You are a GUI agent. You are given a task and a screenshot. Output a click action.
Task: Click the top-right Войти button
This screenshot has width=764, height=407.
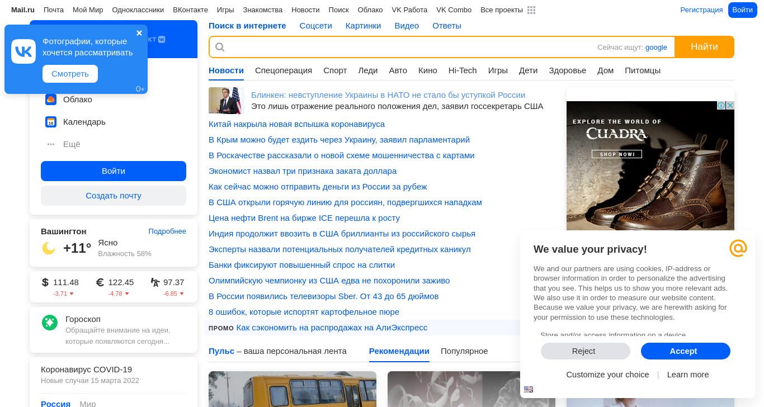pyautogui.click(x=742, y=10)
